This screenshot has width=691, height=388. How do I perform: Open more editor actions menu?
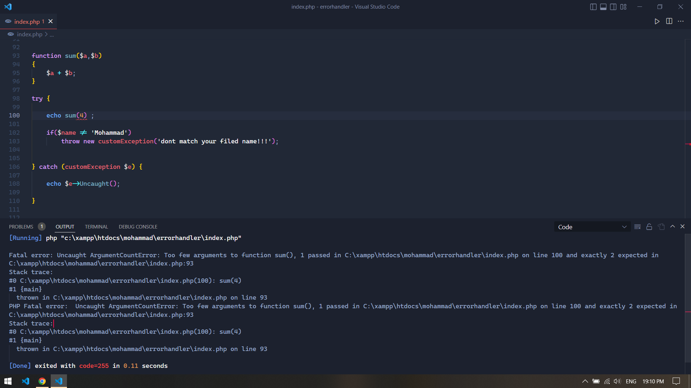[681, 21]
